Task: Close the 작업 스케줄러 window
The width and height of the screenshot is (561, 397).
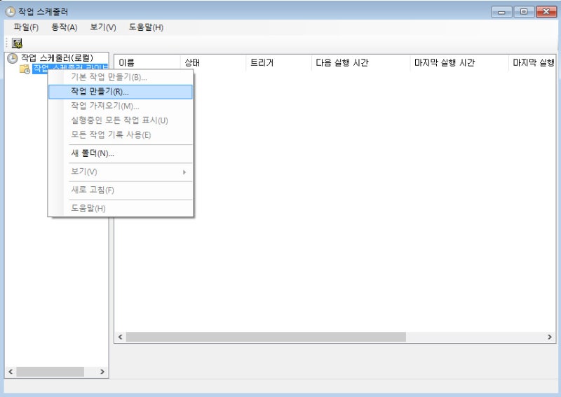Action: [546, 12]
